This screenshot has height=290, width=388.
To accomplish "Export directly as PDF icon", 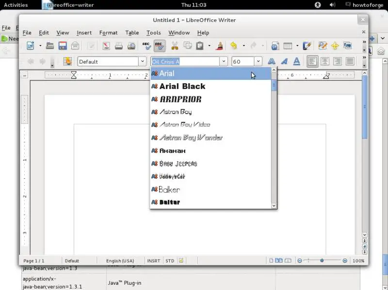I will pos(106,46).
